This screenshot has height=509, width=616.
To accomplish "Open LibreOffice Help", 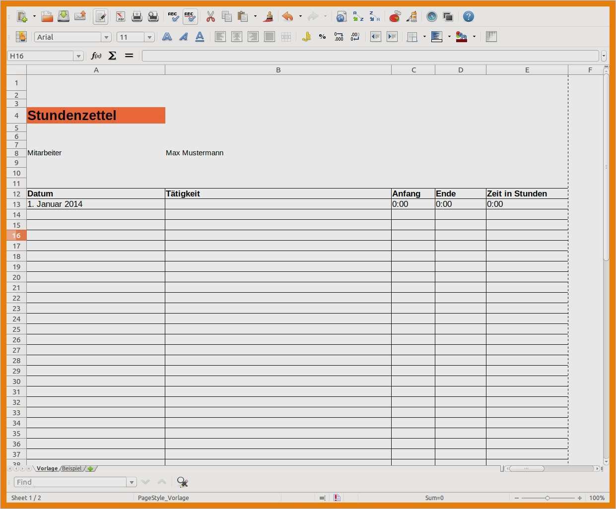I will tap(468, 17).
